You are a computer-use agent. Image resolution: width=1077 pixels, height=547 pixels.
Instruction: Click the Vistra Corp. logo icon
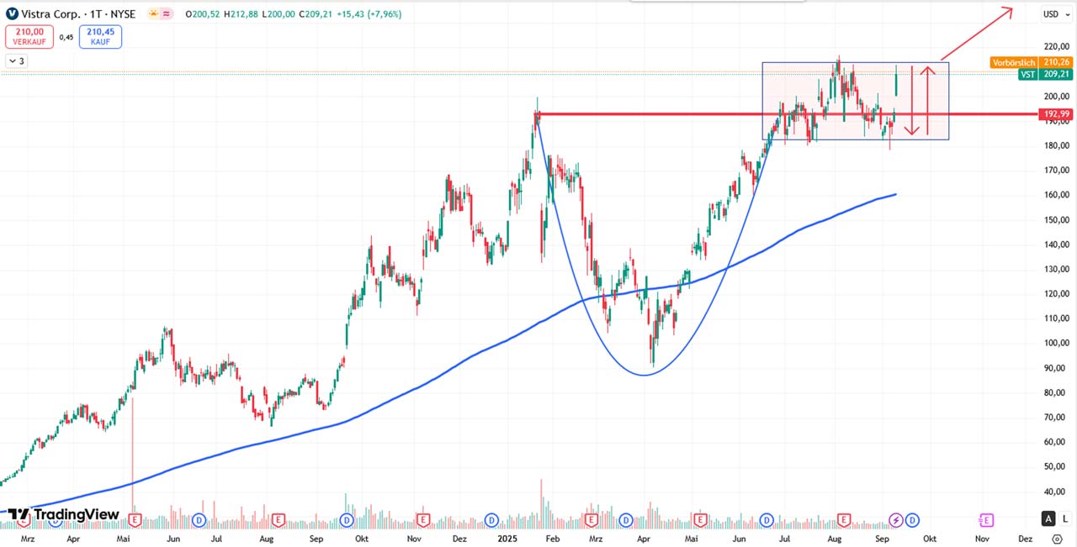tap(12, 13)
